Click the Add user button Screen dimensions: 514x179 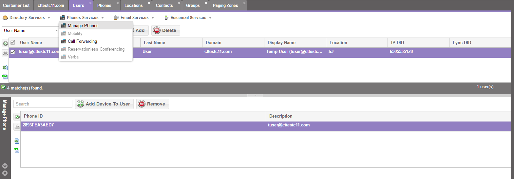pyautogui.click(x=140, y=30)
